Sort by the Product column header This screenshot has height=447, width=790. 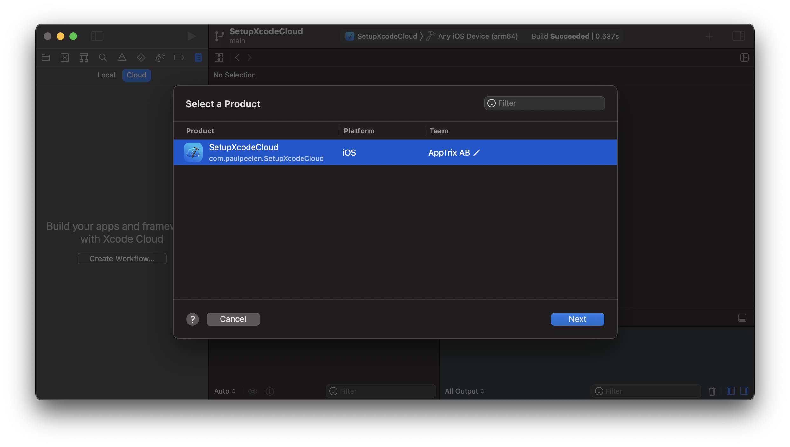pos(200,131)
